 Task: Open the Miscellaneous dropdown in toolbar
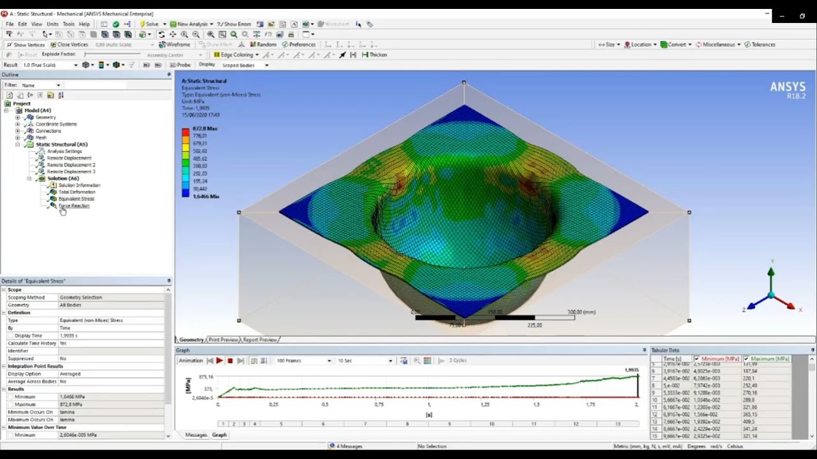coord(718,45)
